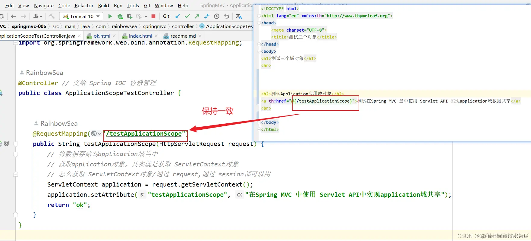Close the ApplicationScopeTestController.java tab
Screen dimensions: 531x241
[79, 36]
